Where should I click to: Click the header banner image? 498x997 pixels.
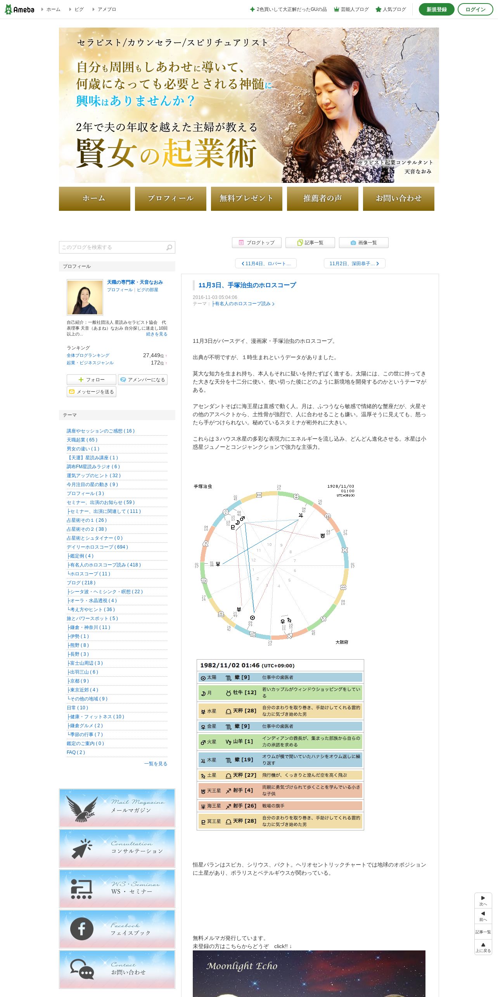pos(249,105)
